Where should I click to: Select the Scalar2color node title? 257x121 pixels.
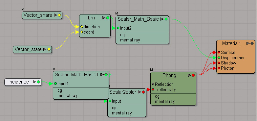(123, 92)
